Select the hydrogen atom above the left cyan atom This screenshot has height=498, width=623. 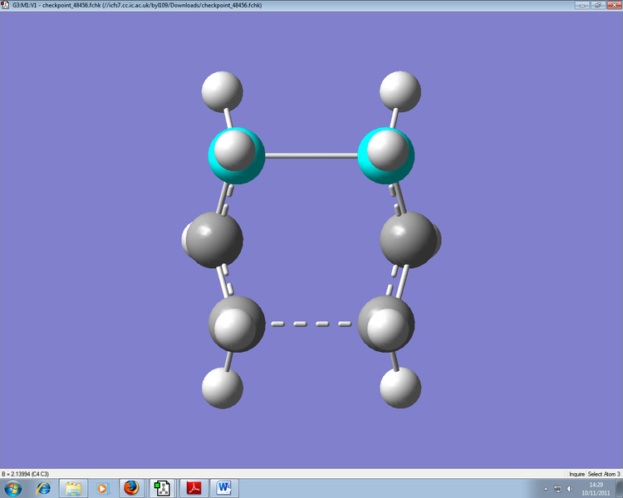(x=222, y=91)
